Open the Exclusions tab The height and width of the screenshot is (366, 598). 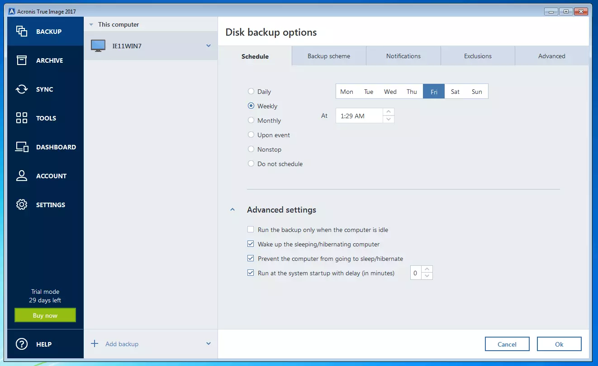[478, 56]
